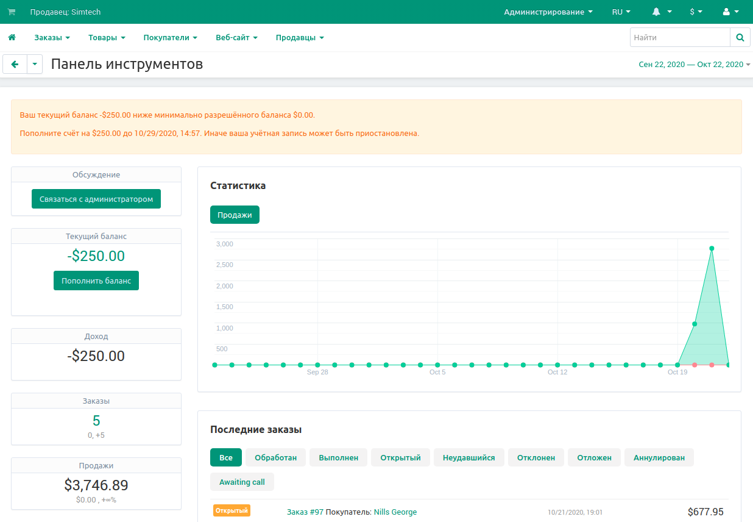Filter recent orders by Awaiting call

(x=242, y=482)
